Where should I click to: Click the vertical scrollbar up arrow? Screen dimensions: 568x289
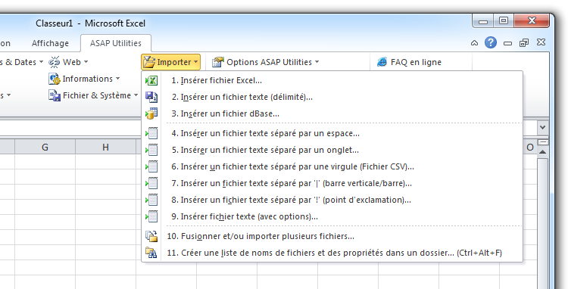[x=542, y=152]
